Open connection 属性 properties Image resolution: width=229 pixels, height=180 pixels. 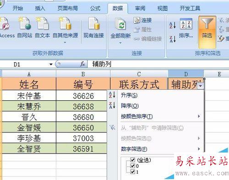142,29
